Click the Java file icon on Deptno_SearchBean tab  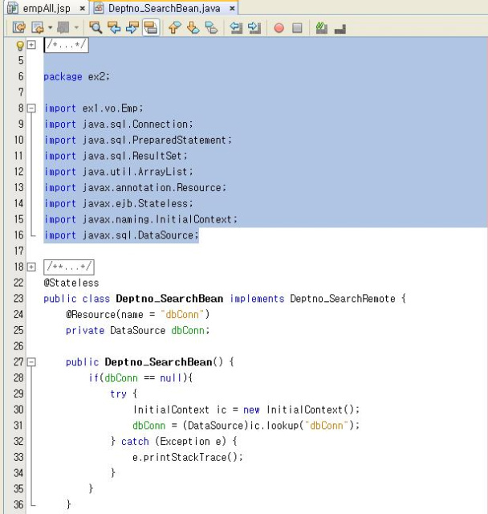coord(99,8)
